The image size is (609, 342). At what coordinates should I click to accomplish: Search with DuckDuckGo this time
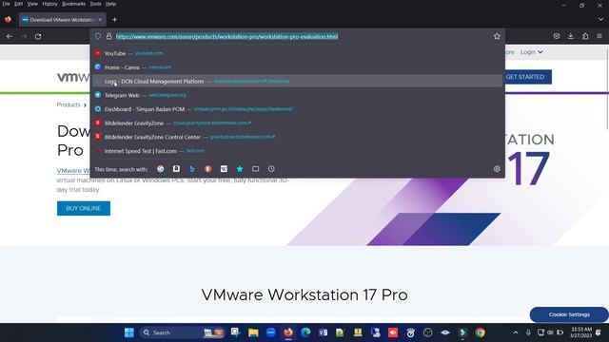[x=208, y=169]
